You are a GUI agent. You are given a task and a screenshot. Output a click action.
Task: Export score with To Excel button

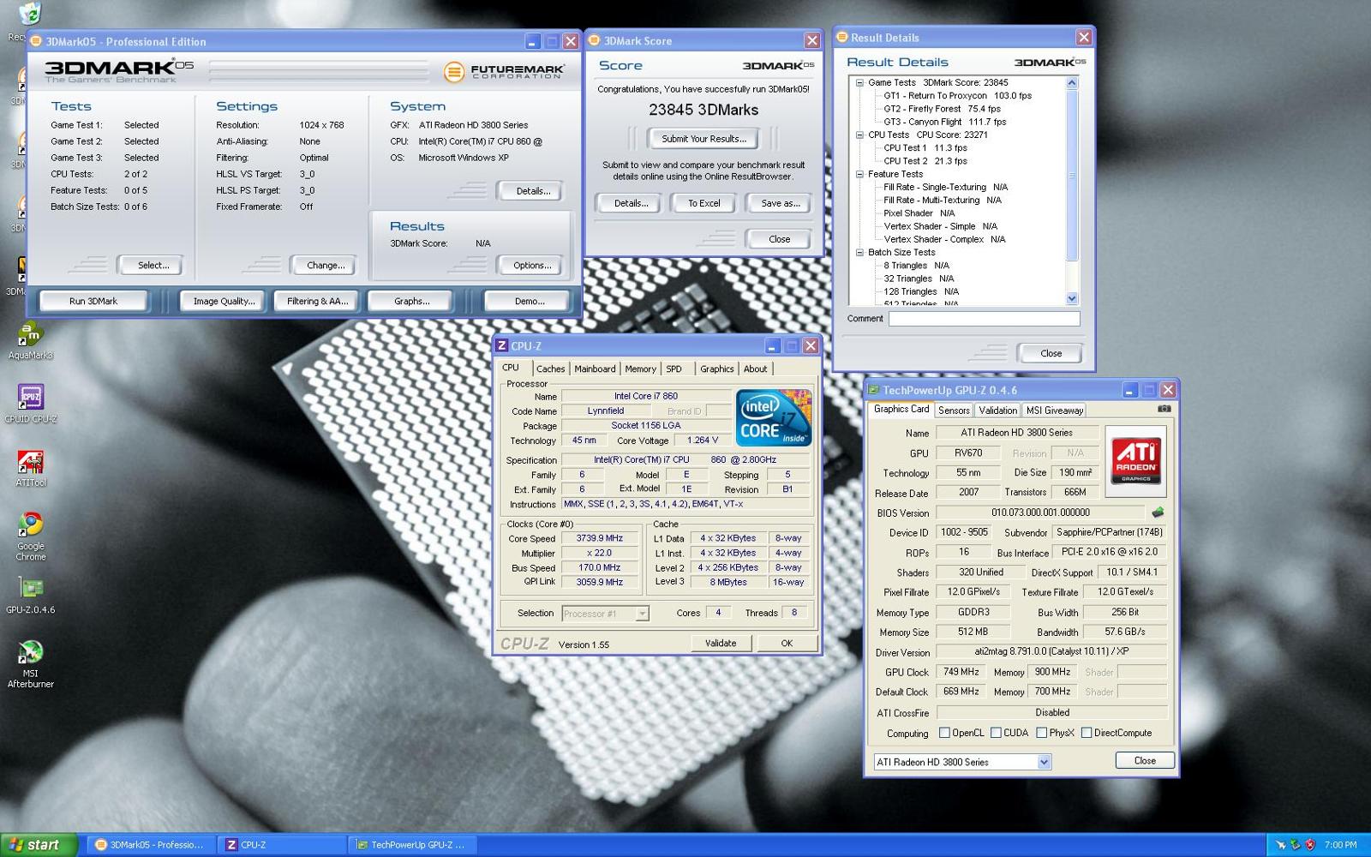tap(704, 203)
